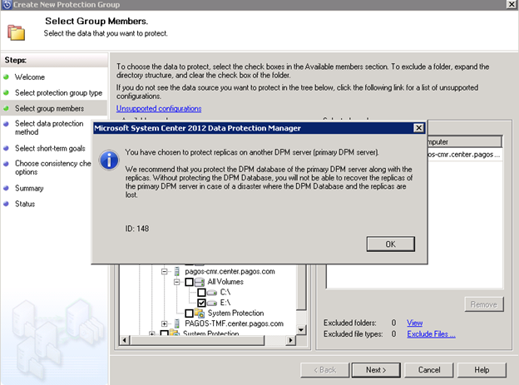Go to Select short-term goals step

tap(50, 148)
